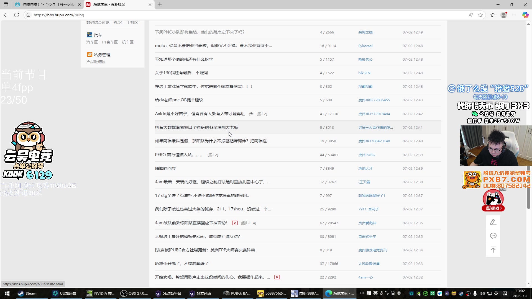Open the 汽车 category icon
This screenshot has height=299, width=532.
(89, 35)
